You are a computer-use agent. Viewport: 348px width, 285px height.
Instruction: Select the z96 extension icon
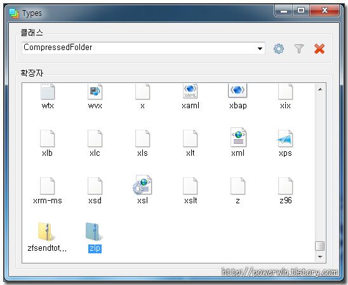tap(285, 186)
